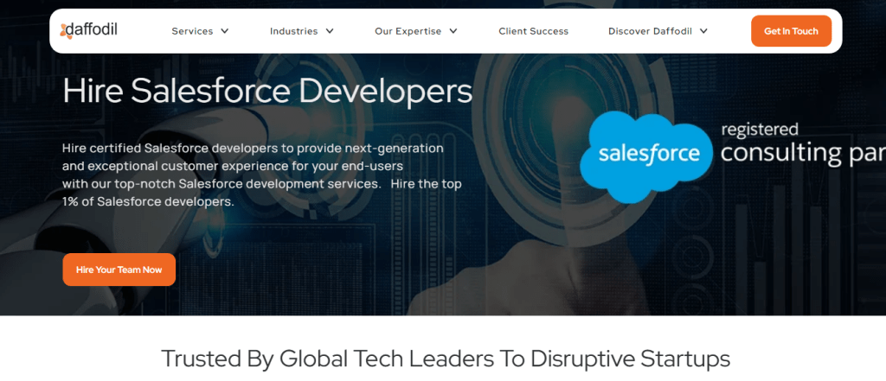Click the Trusted By Global Tech Leaders heading
This screenshot has height=381, width=886.
[x=446, y=359]
